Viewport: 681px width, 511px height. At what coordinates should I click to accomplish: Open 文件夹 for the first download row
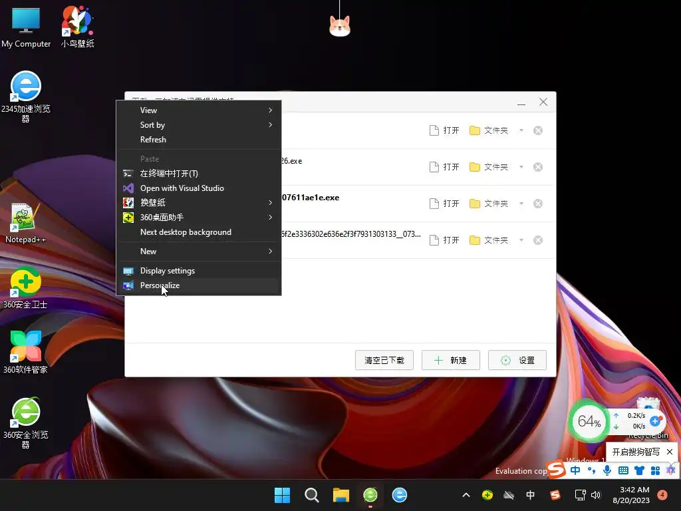pos(489,130)
